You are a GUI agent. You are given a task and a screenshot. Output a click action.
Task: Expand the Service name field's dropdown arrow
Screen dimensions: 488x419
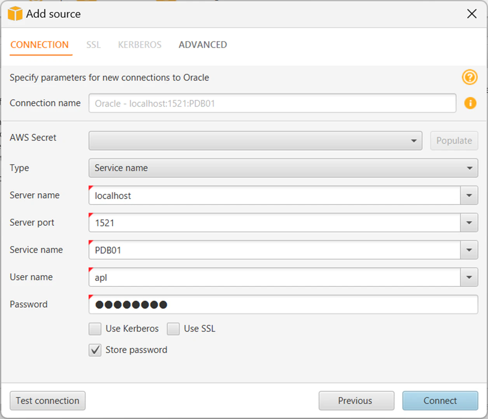pos(469,250)
